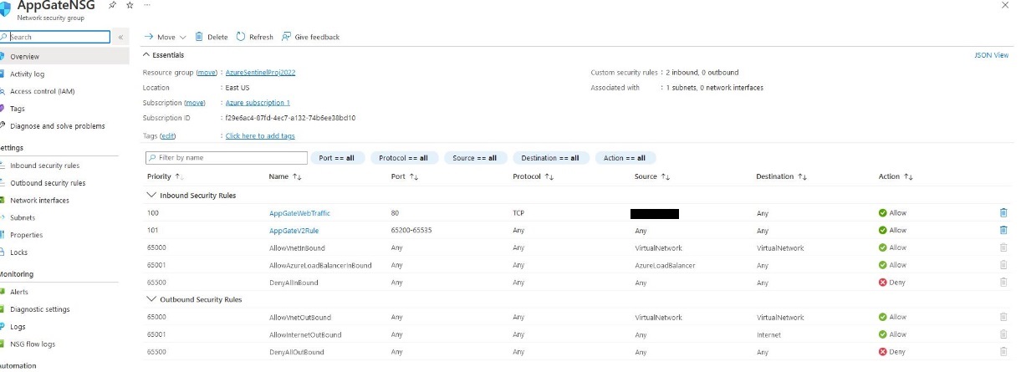Open the Move dropdown menu
Image resolution: width=1021 pixels, height=372 pixels.
click(x=166, y=37)
